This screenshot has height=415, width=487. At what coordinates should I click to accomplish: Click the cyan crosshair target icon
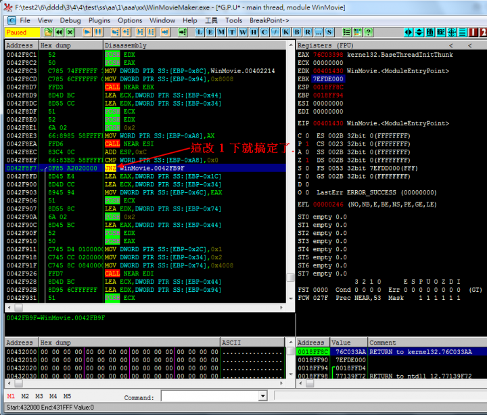tap(452, 32)
